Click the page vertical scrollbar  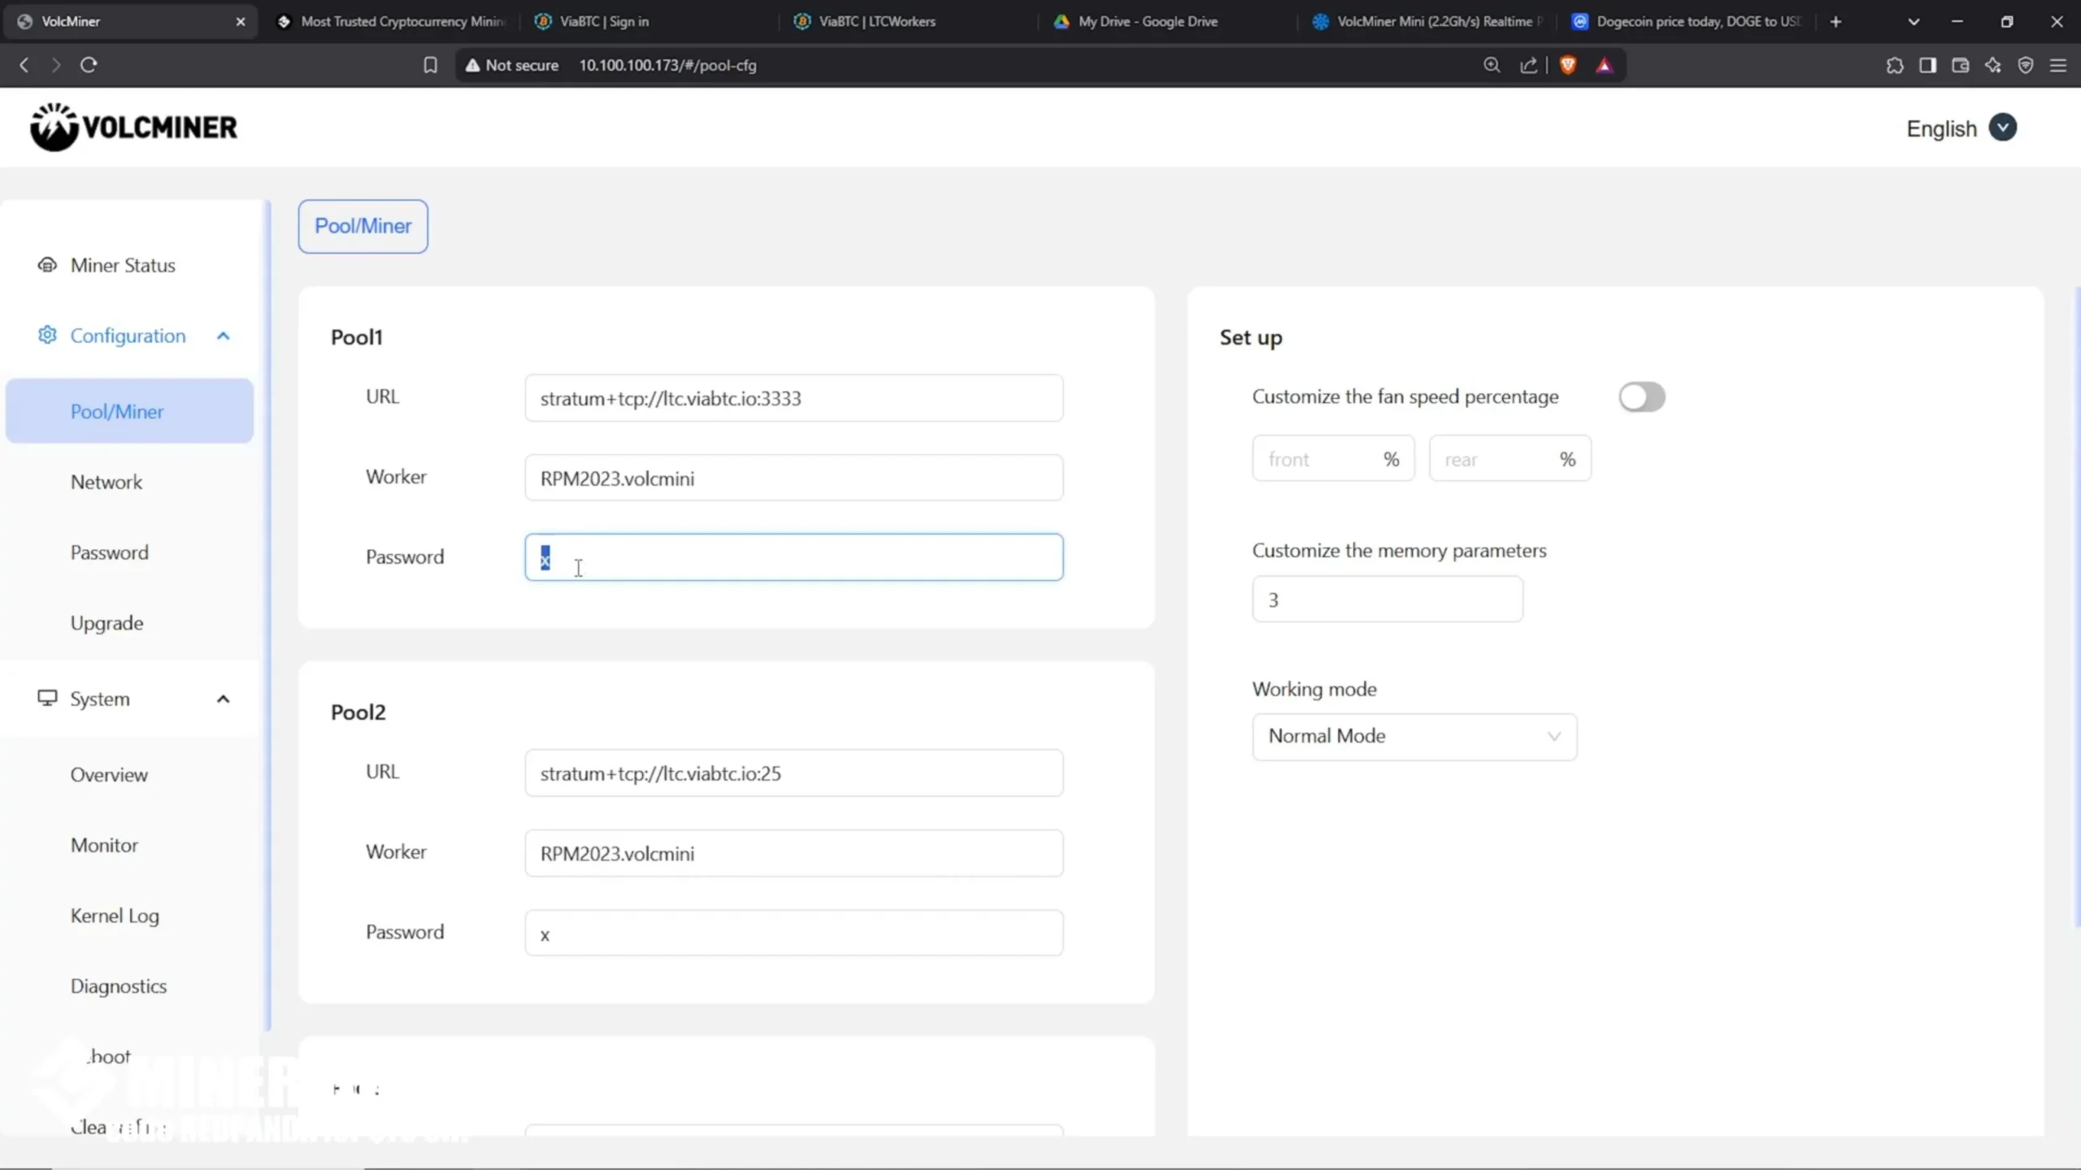[x=2077, y=605]
